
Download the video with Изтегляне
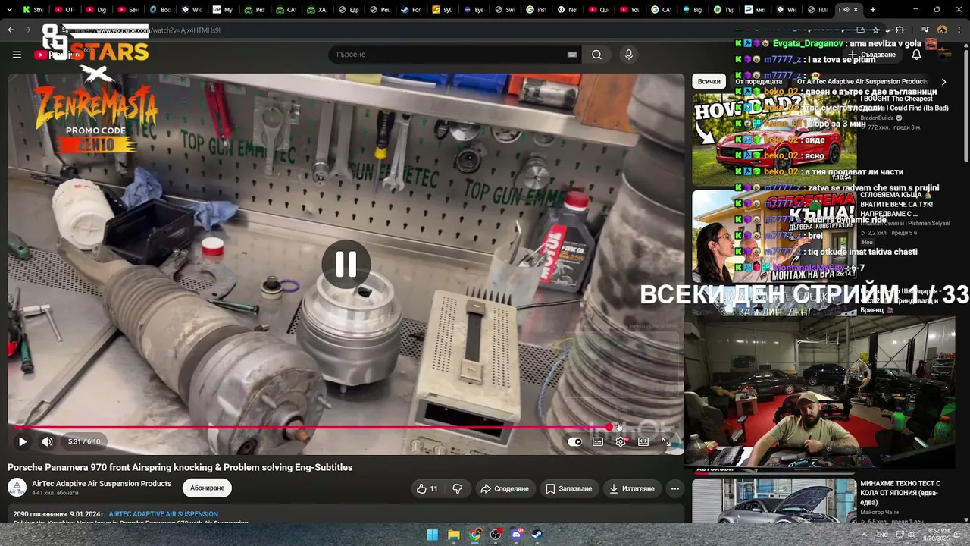coord(632,488)
